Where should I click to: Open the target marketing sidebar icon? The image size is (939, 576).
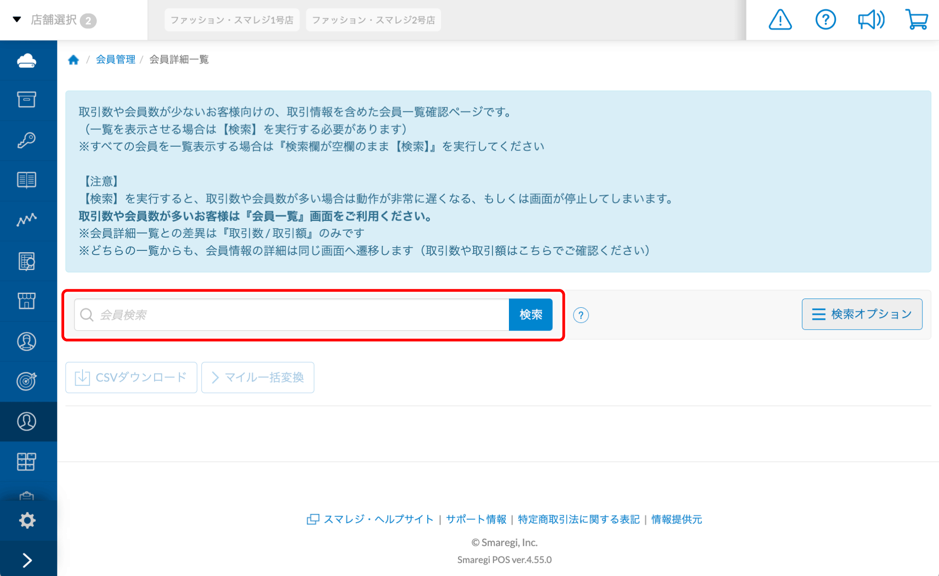[27, 381]
